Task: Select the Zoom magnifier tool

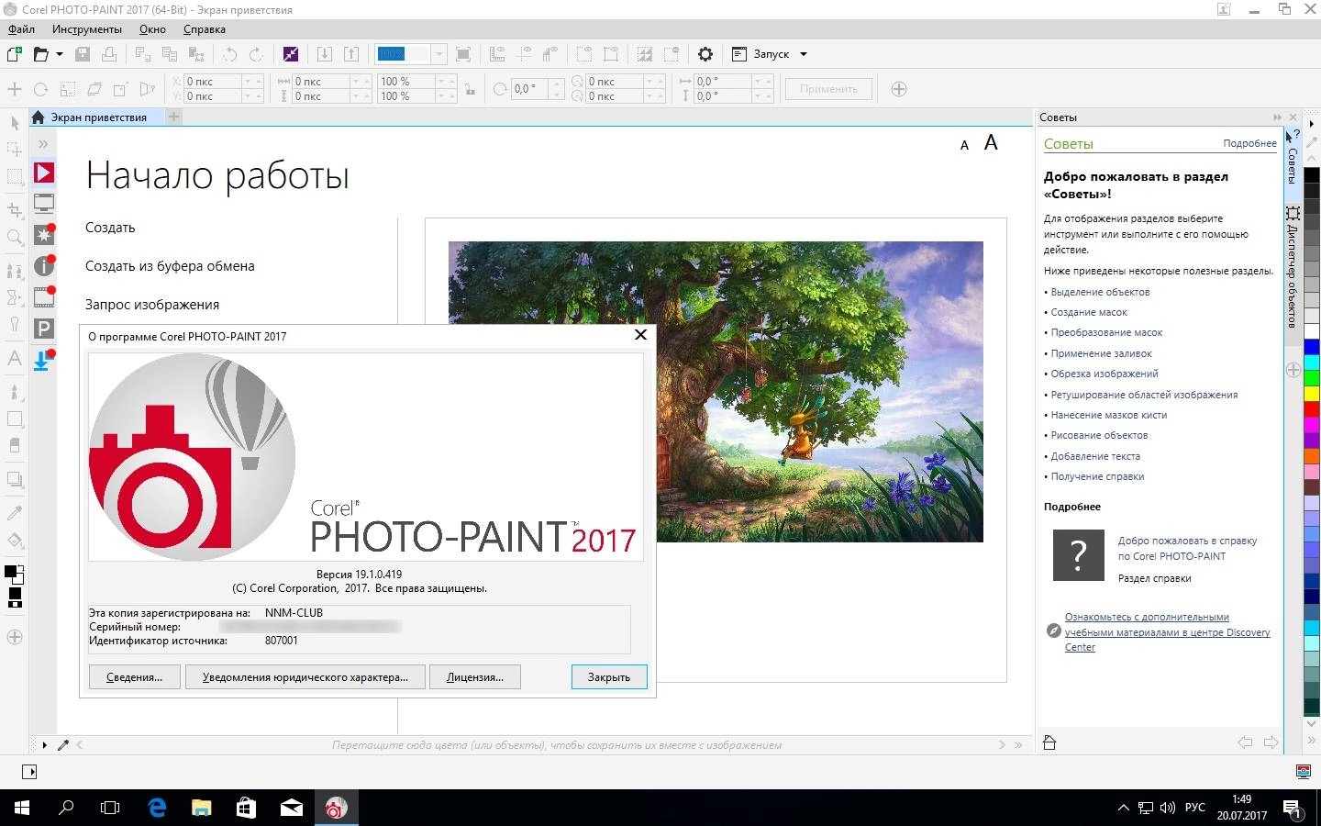Action: tap(15, 238)
